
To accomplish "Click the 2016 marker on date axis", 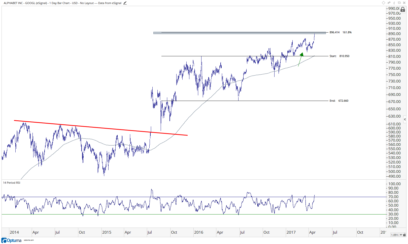I will pos(198,232).
